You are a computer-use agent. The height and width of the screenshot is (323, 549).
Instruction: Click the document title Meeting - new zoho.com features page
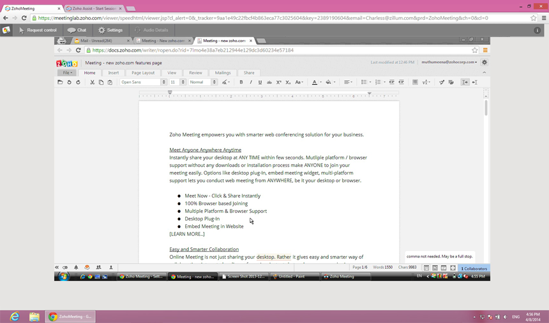coord(123,63)
